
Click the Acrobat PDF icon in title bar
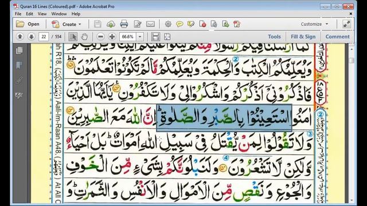(15, 6)
